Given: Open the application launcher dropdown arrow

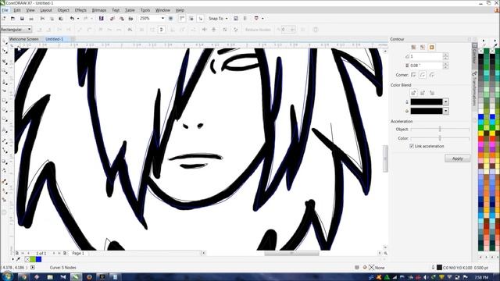Looking at the screenshot, I should (x=262, y=19).
